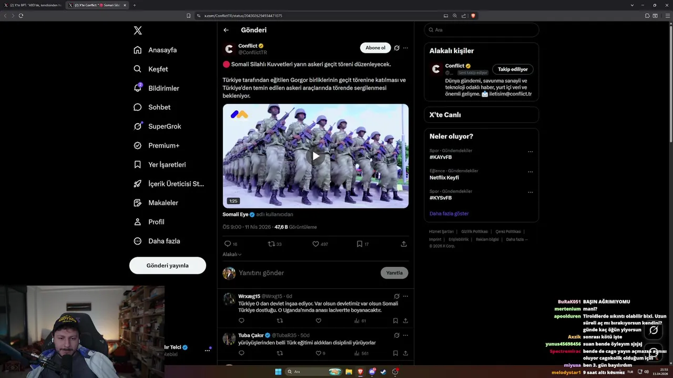Click the Brave shields icon
Screen dimensions: 673x378
coord(473,16)
